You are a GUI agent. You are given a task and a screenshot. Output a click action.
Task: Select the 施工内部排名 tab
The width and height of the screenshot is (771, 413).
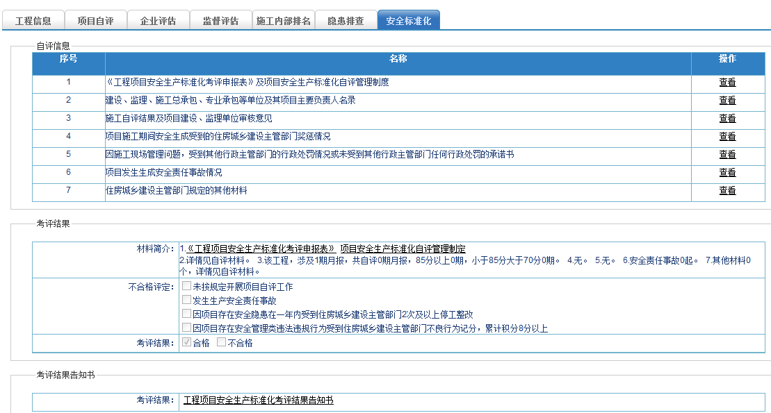[283, 21]
